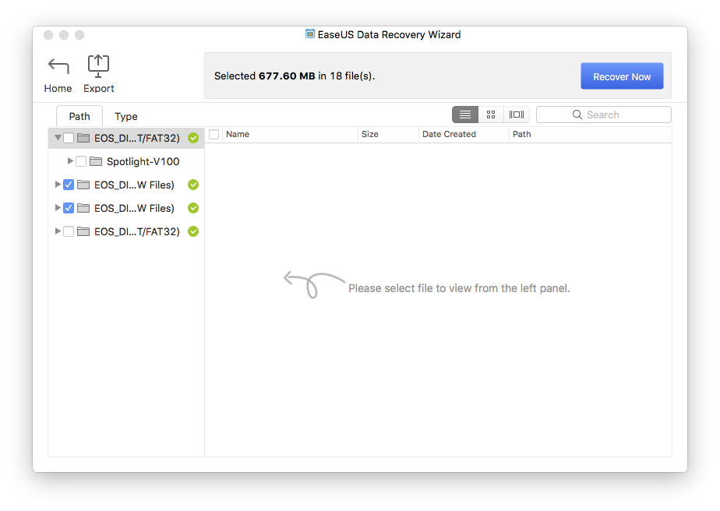
Task: Click the Recover Now button
Action: 622,76
